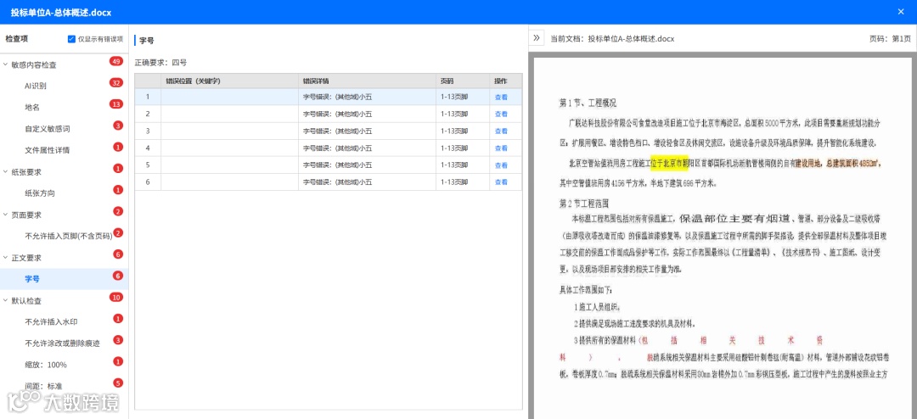Select row 1 error detail 字号错误 cell
917x419 pixels.
point(368,97)
